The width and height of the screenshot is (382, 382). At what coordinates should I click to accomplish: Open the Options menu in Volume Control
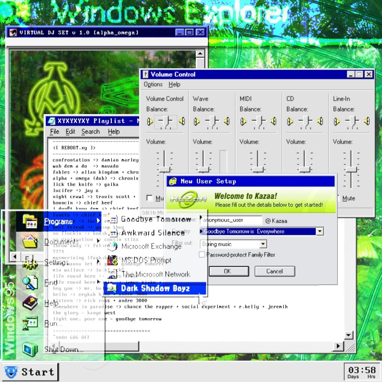[153, 84]
